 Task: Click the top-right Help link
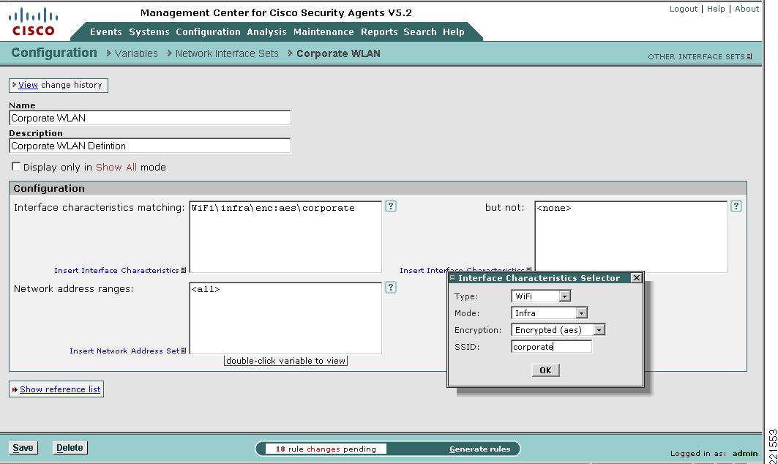716,9
